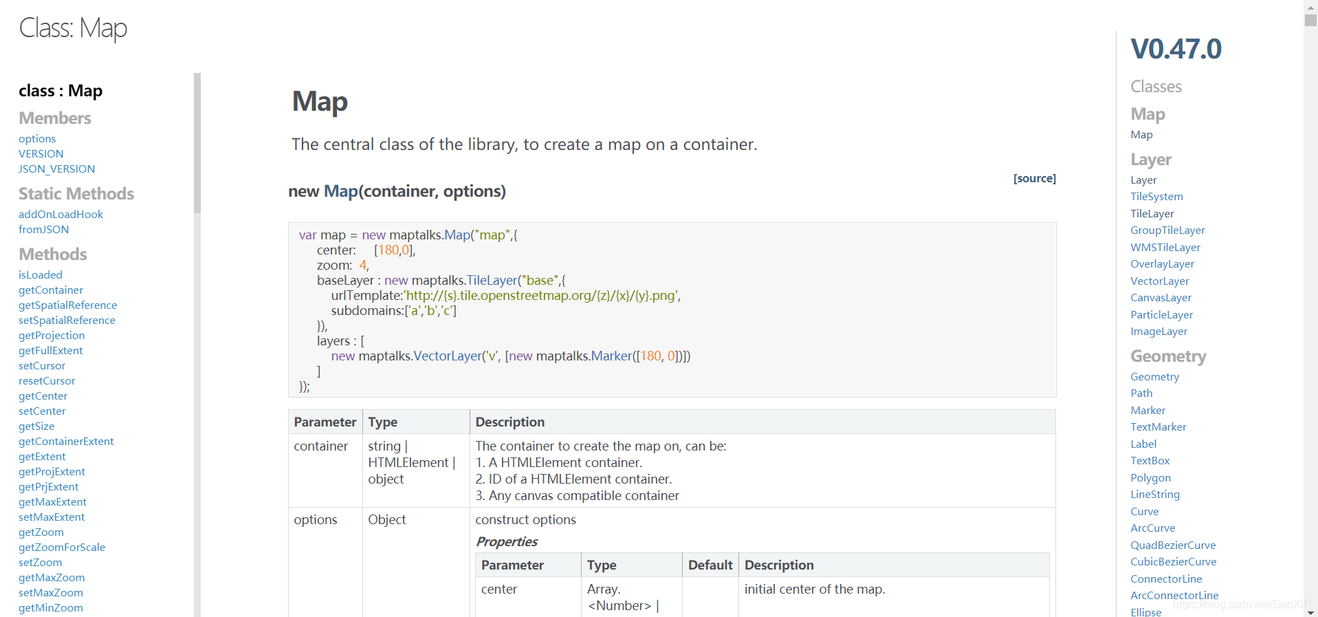Viewport: 1318px width, 617px height.
Task: Open the VERSION member link
Action: (x=41, y=154)
